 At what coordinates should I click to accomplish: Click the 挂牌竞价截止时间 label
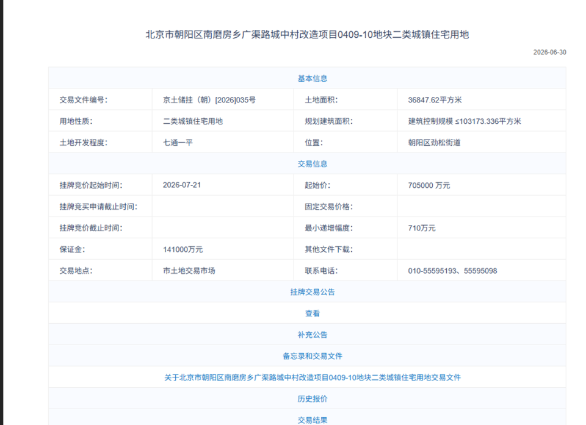click(91, 228)
